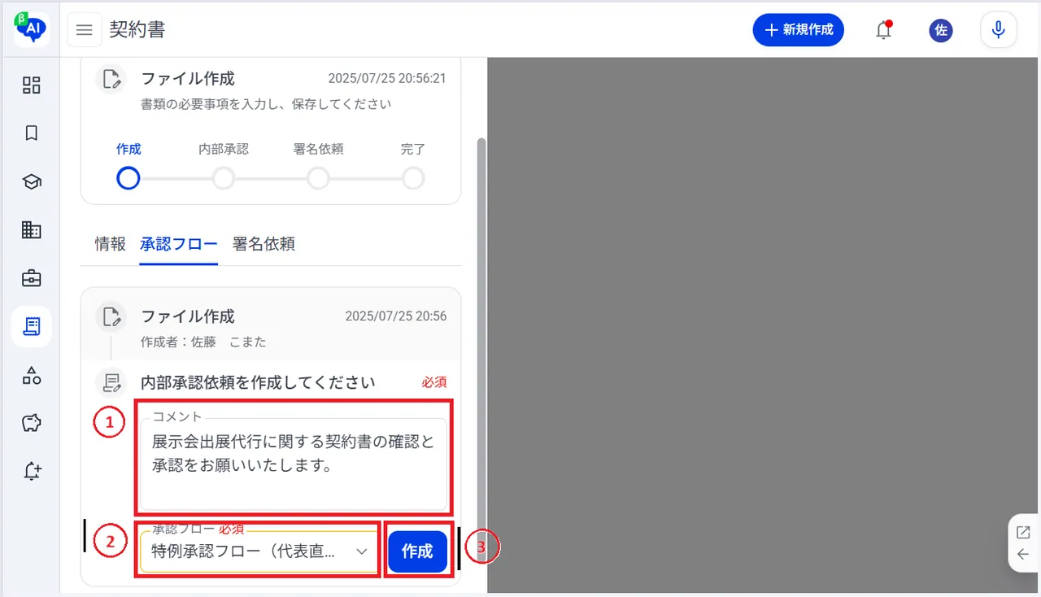The height and width of the screenshot is (597, 1041).
Task: Open the 署名依頼 tab
Action: click(x=264, y=244)
